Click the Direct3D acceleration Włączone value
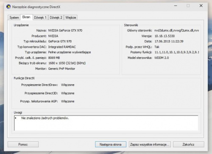This screenshot has width=212, height=154. (x=68, y=93)
